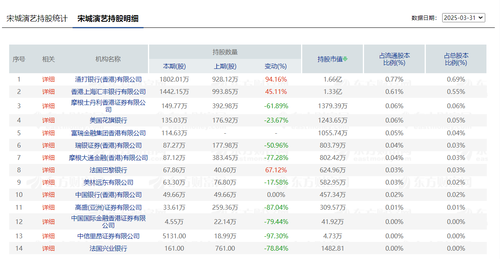Click institution name 瑞银证券(香港)有限公司

(x=108, y=145)
